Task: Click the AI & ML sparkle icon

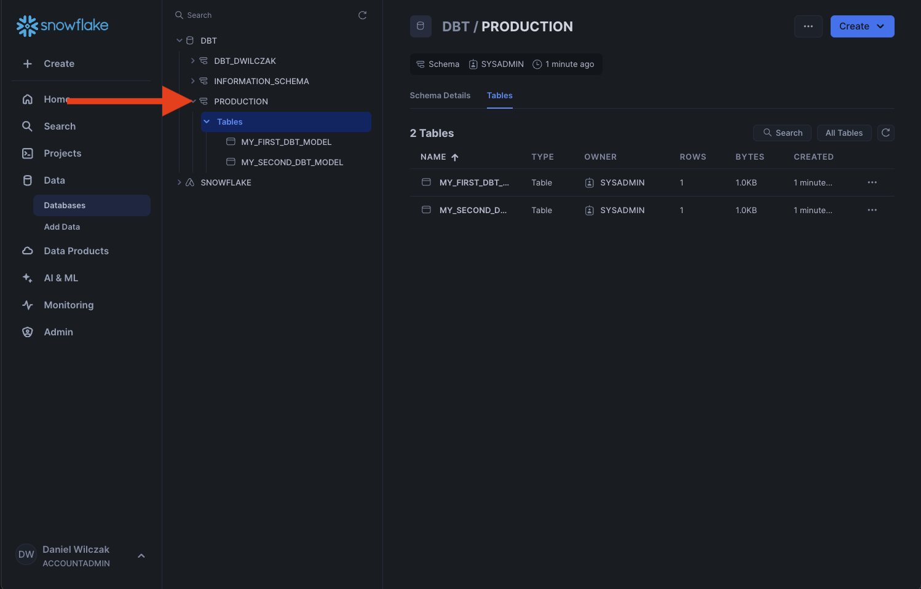Action: 27,278
